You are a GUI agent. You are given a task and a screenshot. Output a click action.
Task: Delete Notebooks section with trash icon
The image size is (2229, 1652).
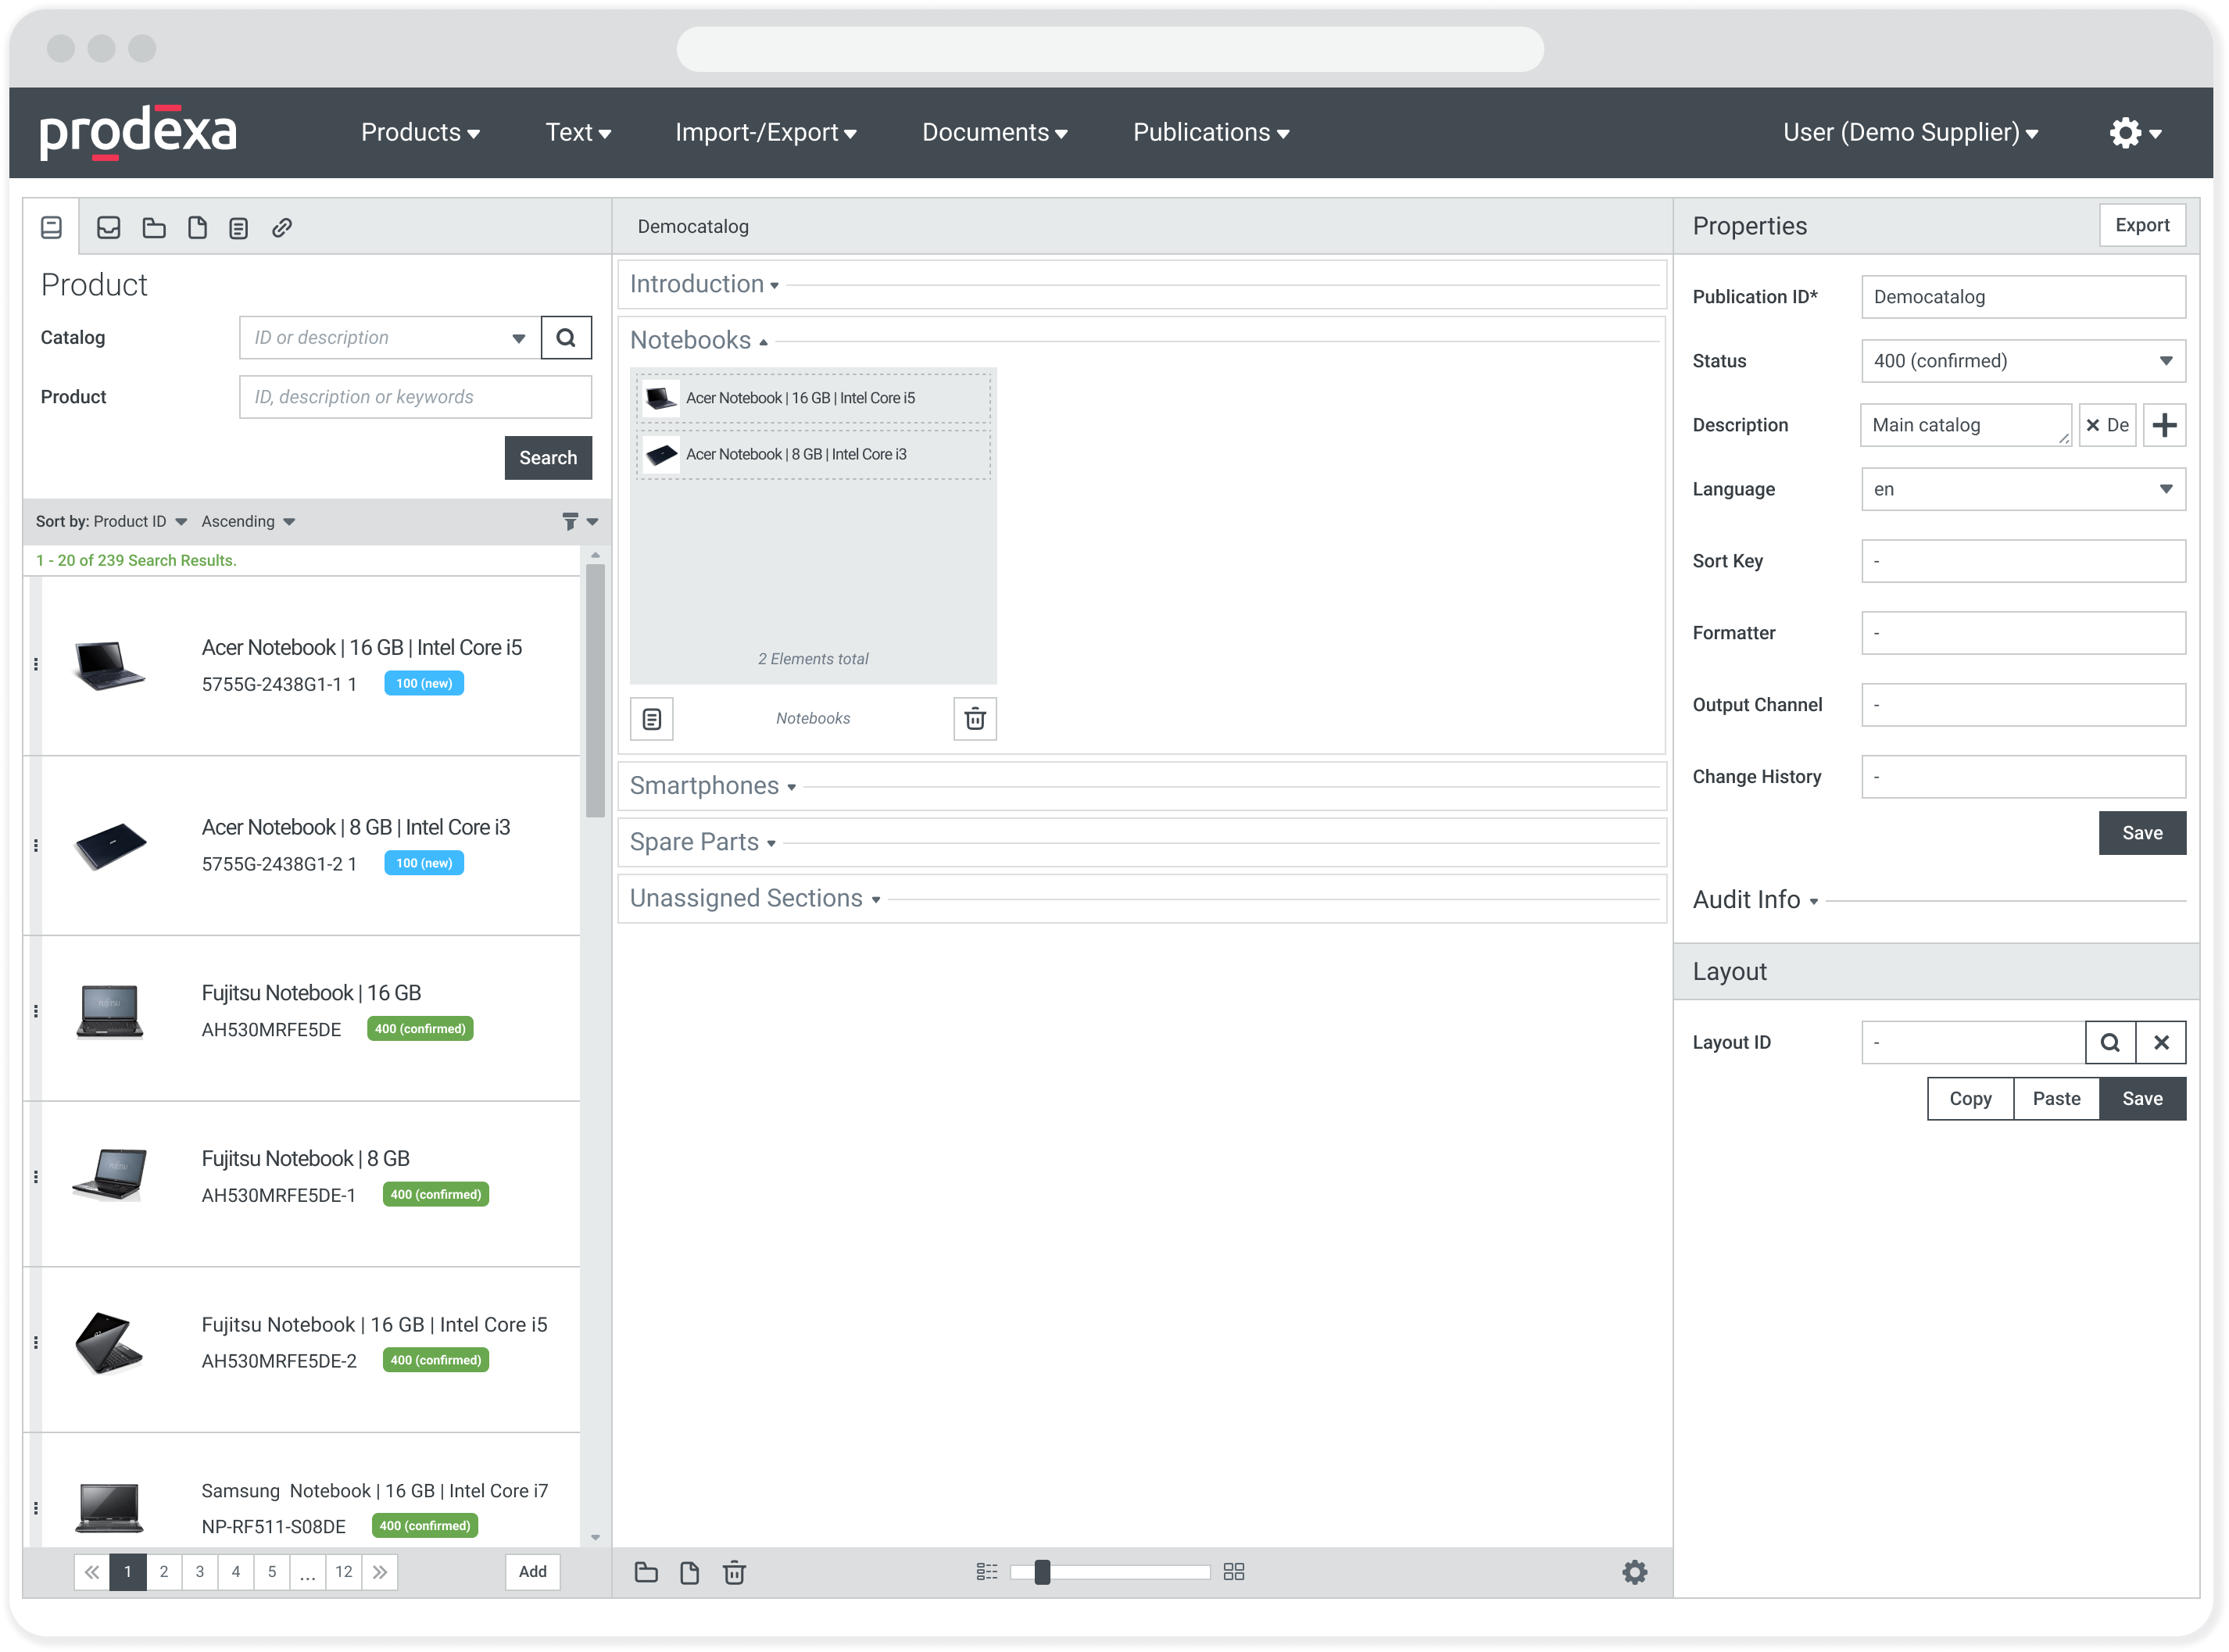point(975,718)
